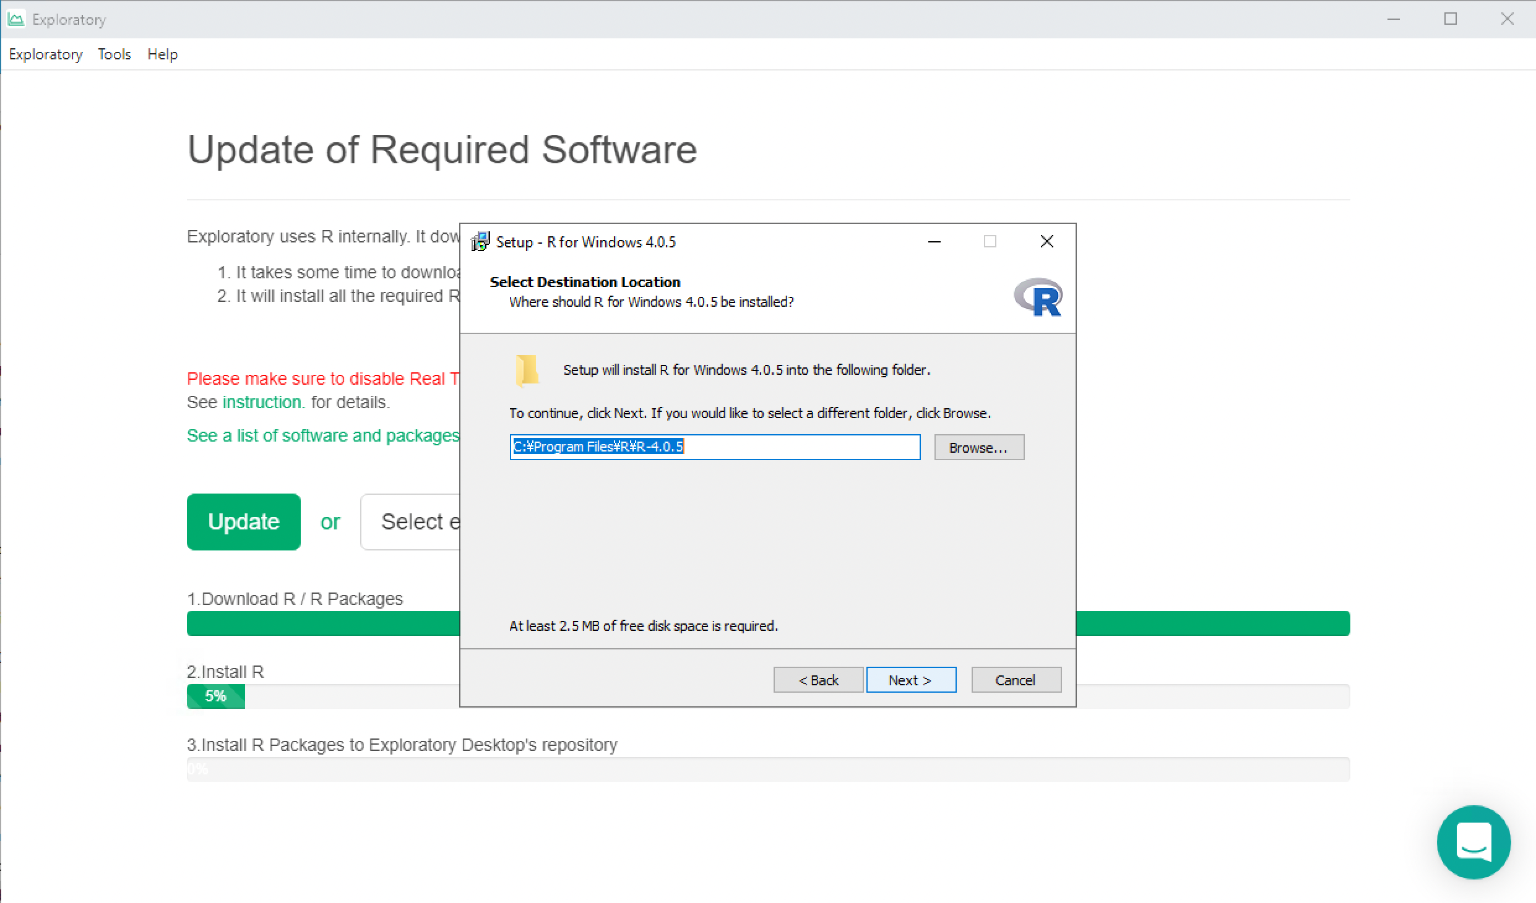Minimize the R setup dialog
Viewport: 1536px width, 903px height.
click(934, 241)
